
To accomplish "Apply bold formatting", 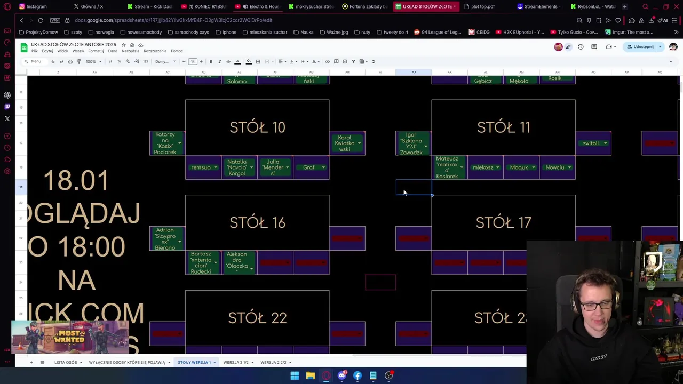I will [211, 61].
